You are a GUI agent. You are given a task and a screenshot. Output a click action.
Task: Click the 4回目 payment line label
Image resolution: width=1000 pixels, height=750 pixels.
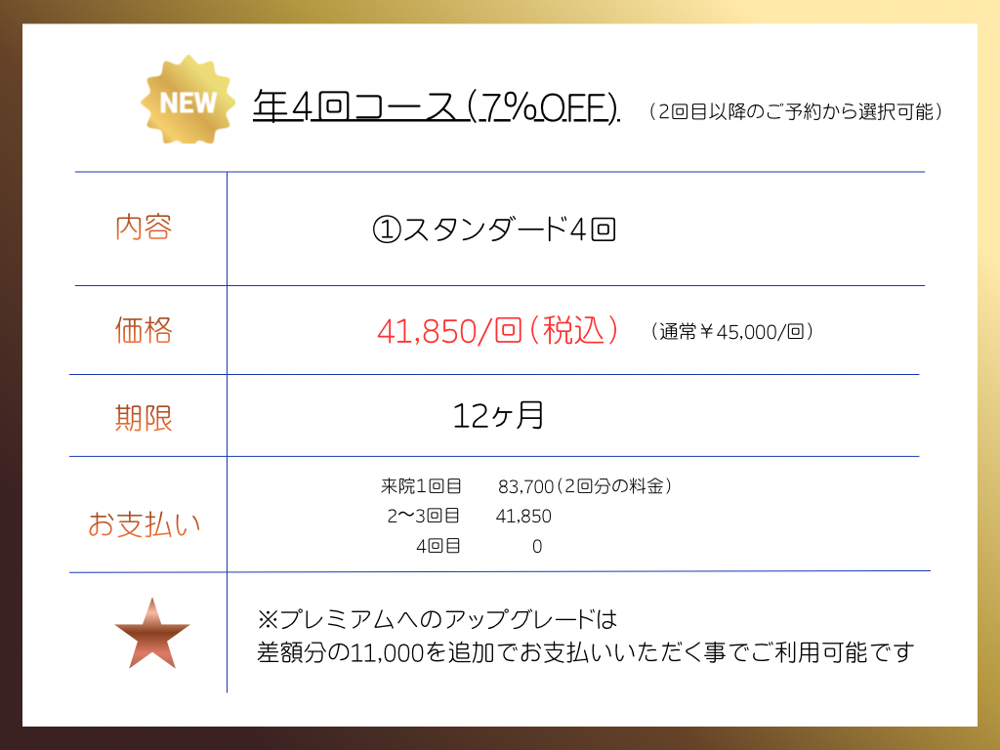(438, 546)
